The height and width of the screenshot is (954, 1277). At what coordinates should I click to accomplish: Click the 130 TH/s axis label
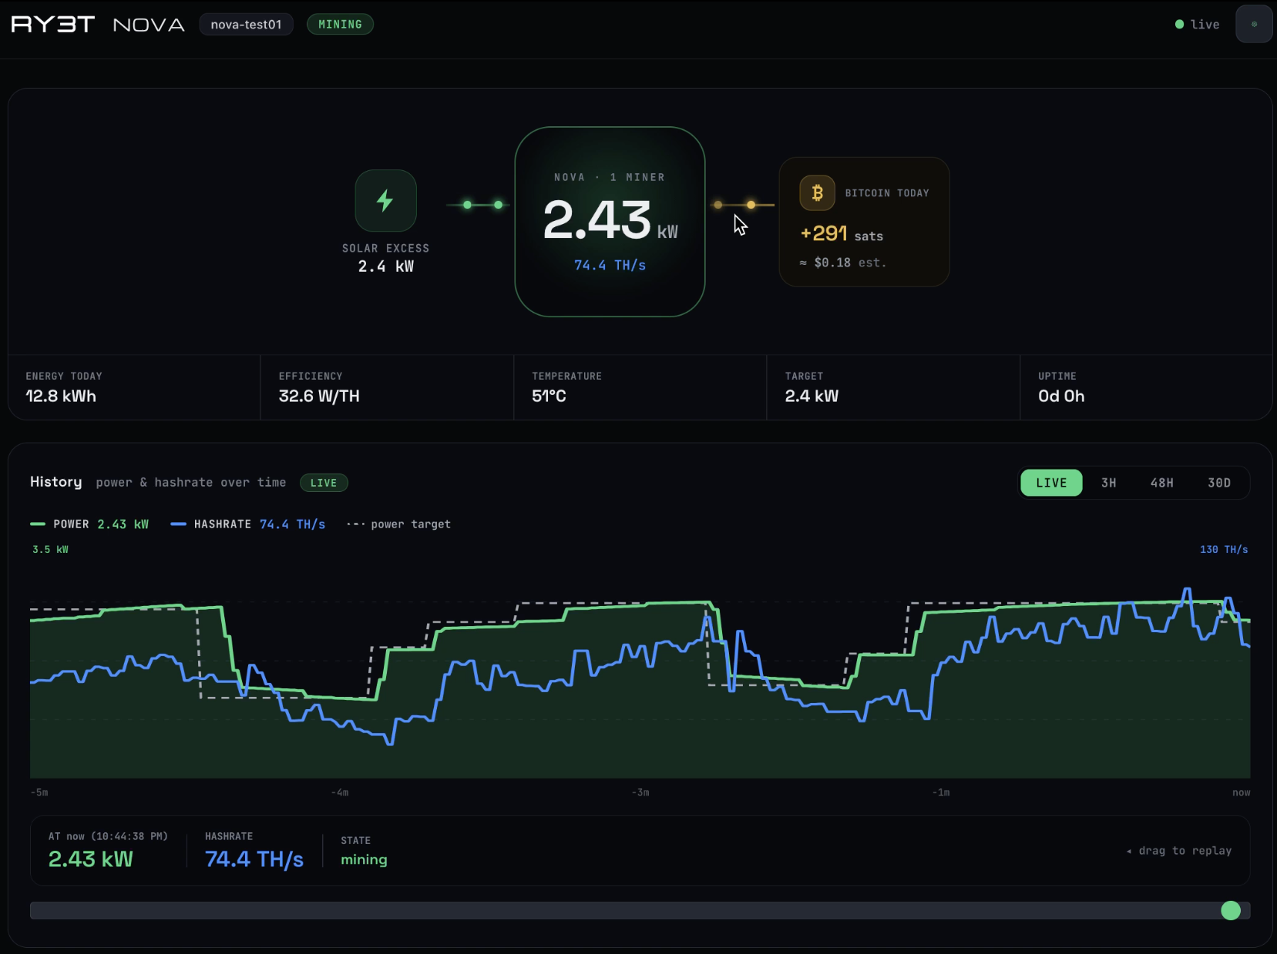pos(1223,550)
